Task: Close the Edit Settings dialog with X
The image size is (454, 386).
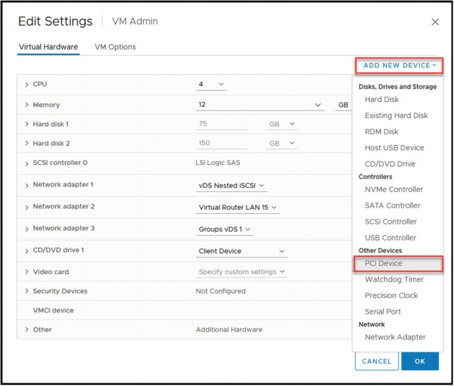Action: tap(435, 22)
